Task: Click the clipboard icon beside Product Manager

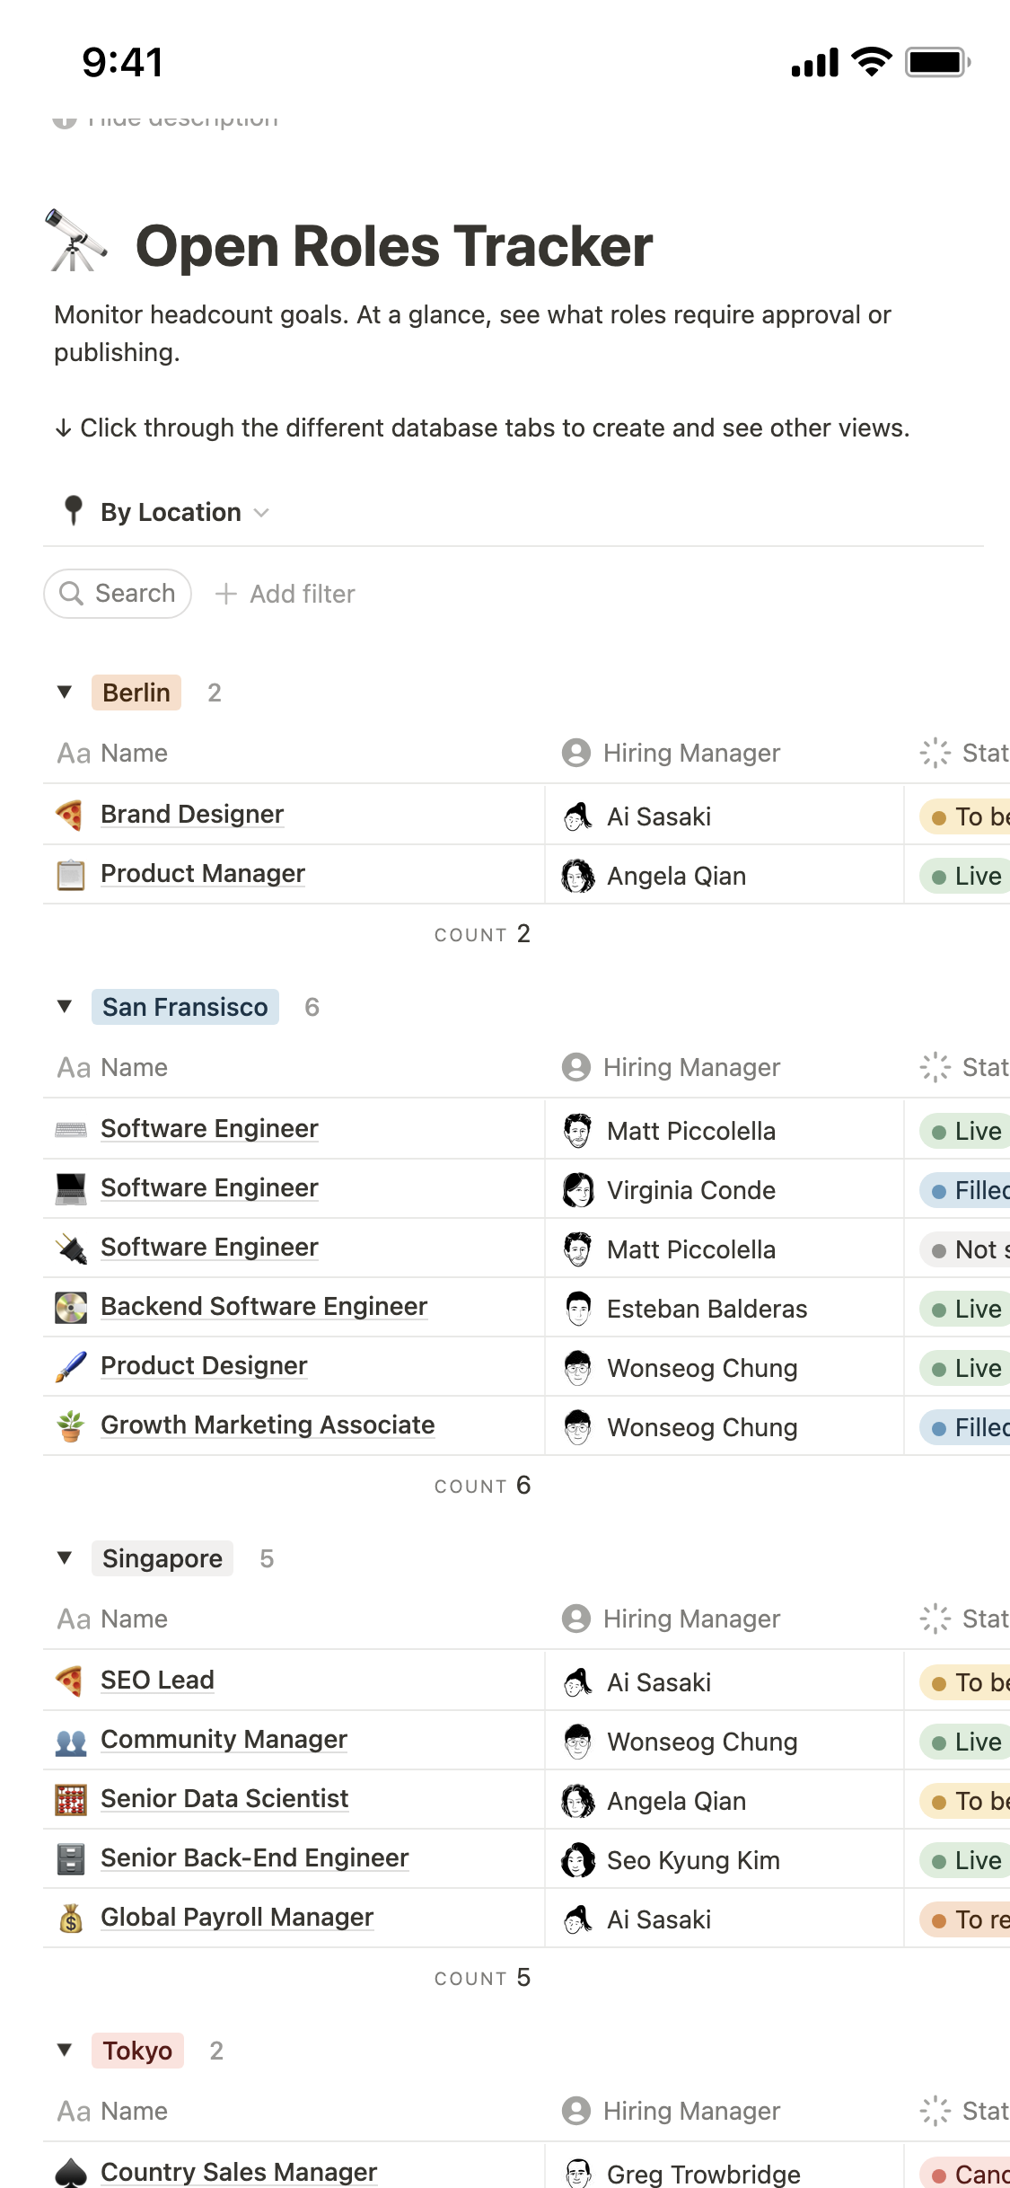Action: 70,874
